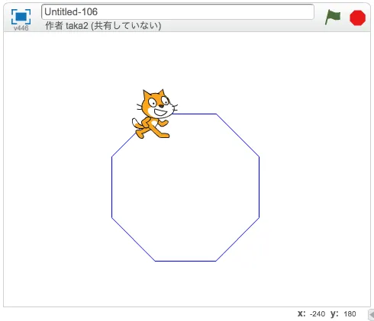Image resolution: width=374 pixels, height=321 pixels.
Task: Start the project with the green flag
Action: click(x=333, y=18)
